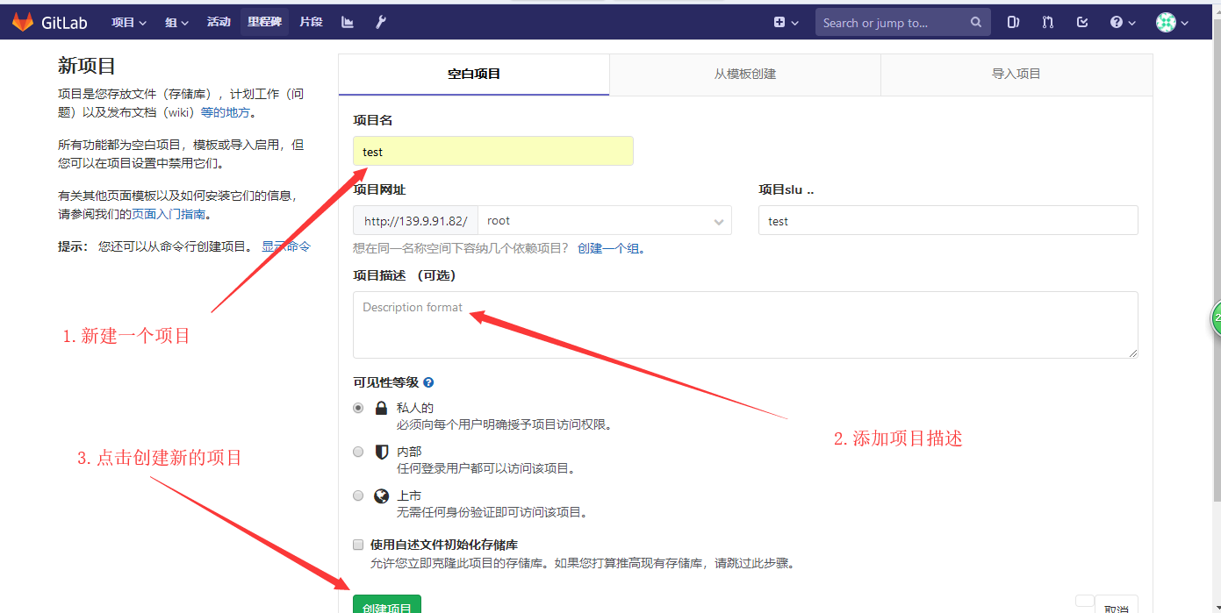
Task: Expand the plus new-item dropdown
Action: (786, 23)
